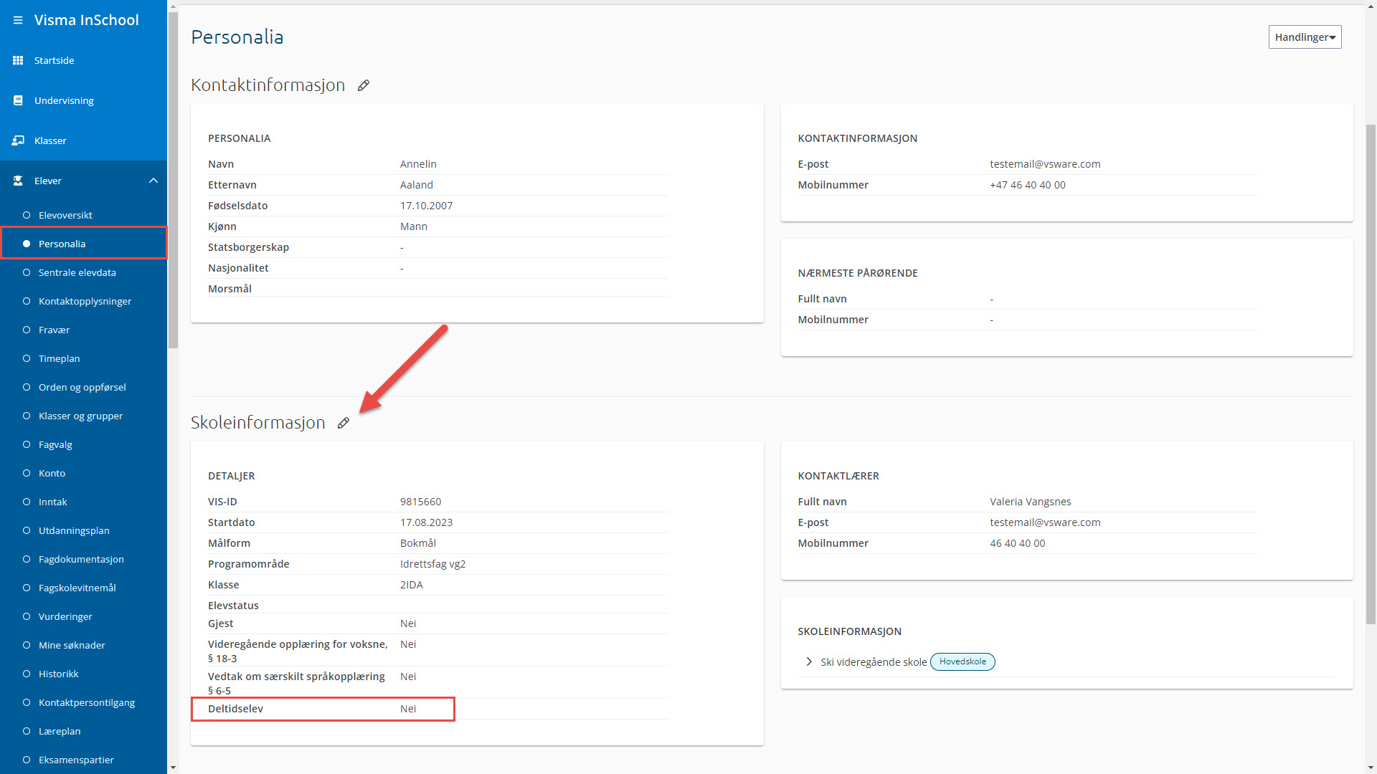Click the Hovedskole badge

point(962,661)
